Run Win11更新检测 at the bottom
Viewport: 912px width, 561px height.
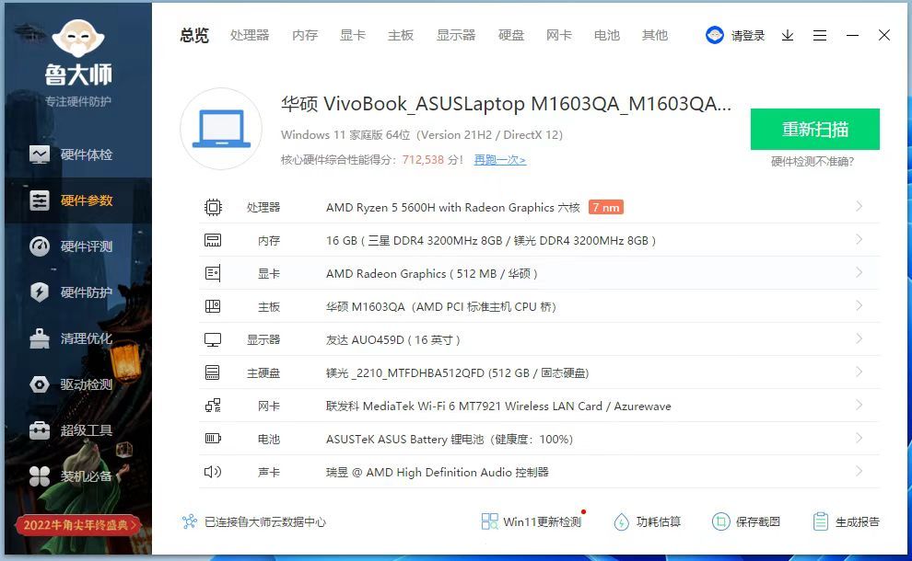tap(532, 521)
